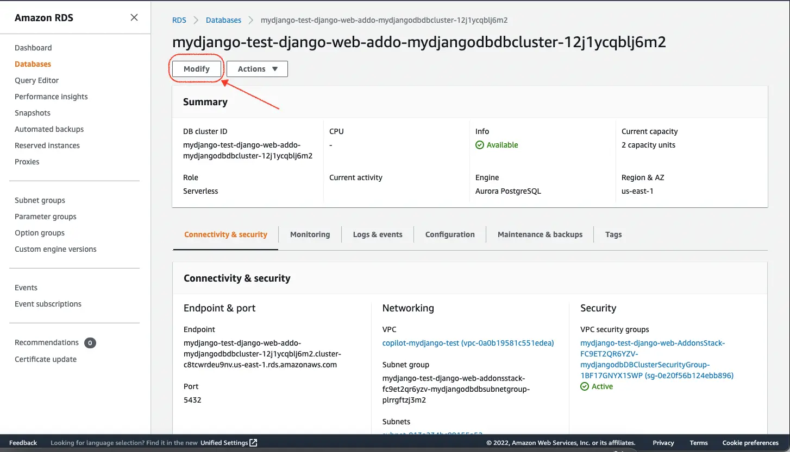Screen dimensions: 790x452
Task: Click the us-east-1 region value
Action: (x=637, y=191)
